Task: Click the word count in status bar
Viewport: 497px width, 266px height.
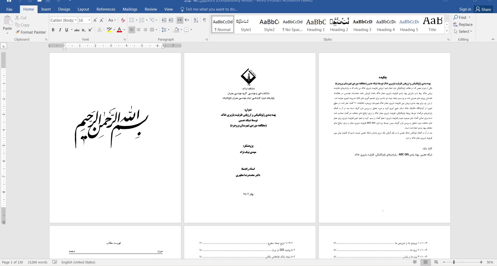Action: 38,262
